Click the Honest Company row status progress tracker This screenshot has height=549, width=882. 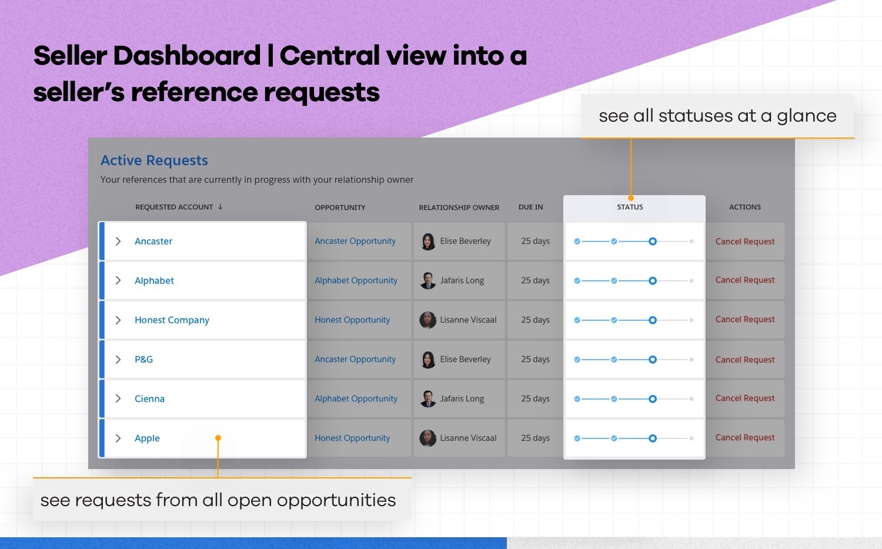click(x=634, y=320)
